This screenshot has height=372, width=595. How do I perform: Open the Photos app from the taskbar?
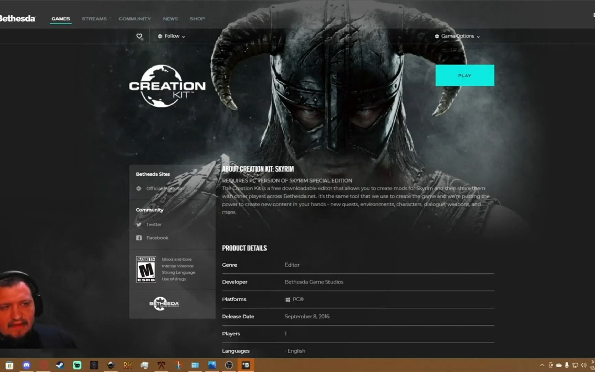[212, 365]
